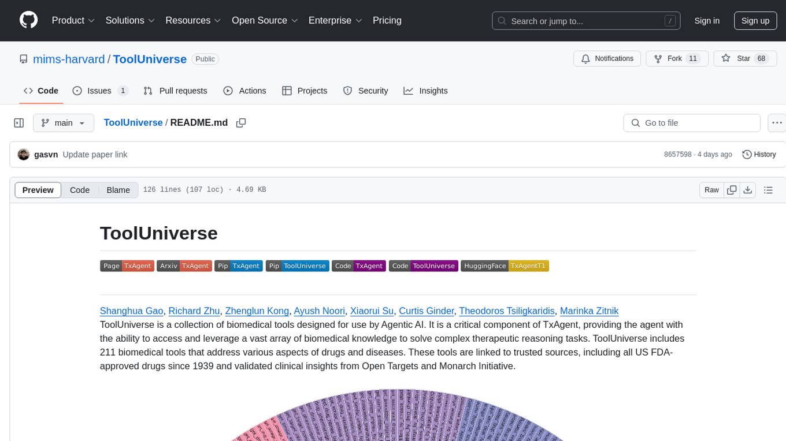
Task: Open the main branch selector
Action: [63, 123]
